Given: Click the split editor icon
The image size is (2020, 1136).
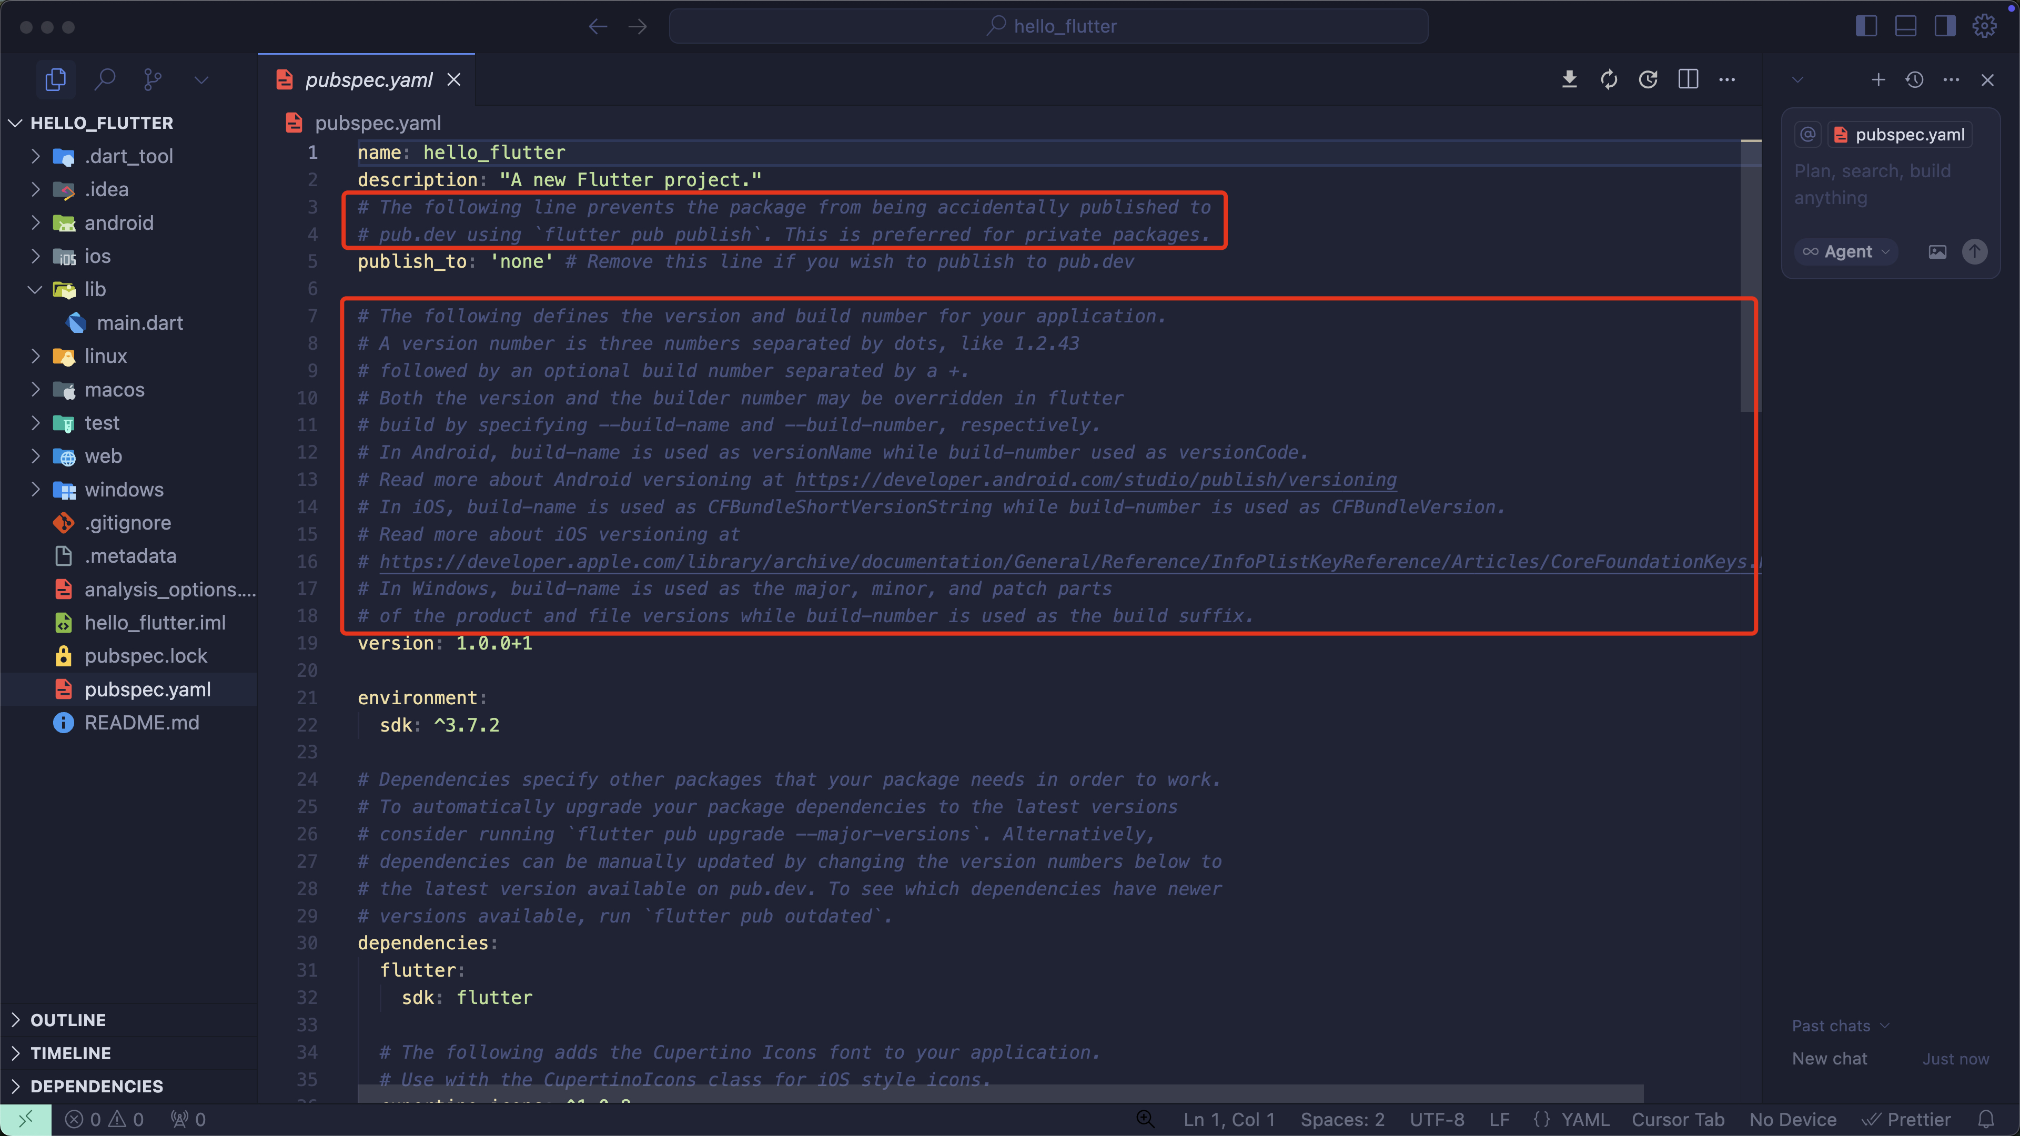Looking at the screenshot, I should [x=1688, y=79].
